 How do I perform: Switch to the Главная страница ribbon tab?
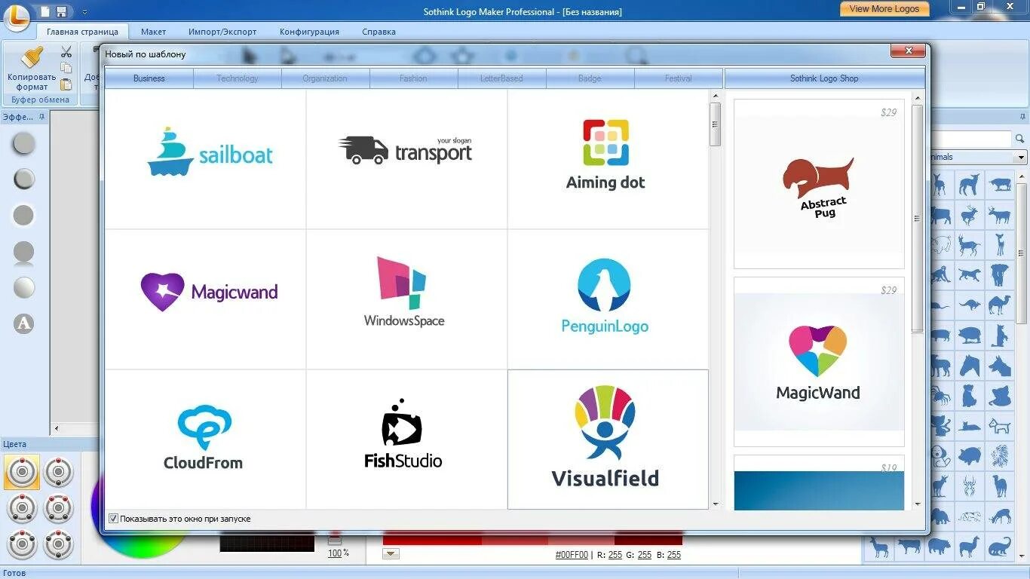coord(82,32)
